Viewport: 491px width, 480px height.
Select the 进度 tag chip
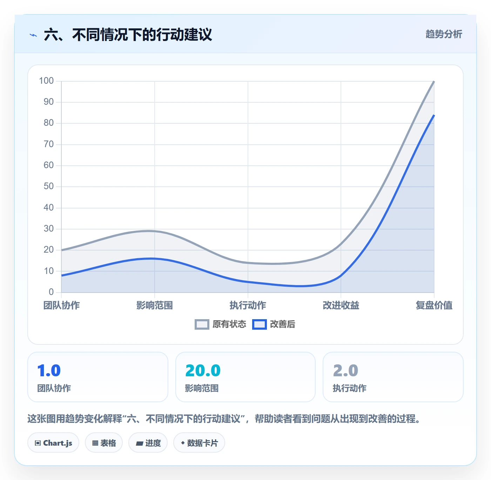(x=148, y=443)
